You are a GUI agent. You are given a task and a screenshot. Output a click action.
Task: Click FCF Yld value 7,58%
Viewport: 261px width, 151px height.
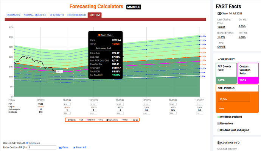(242, 37)
